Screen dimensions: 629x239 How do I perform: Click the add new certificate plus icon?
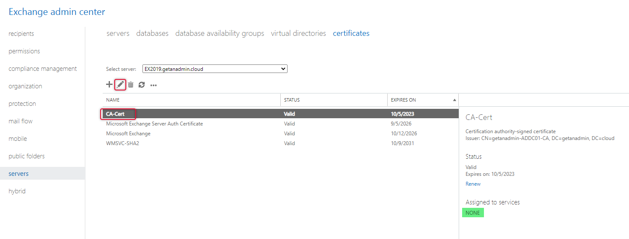[x=109, y=85]
